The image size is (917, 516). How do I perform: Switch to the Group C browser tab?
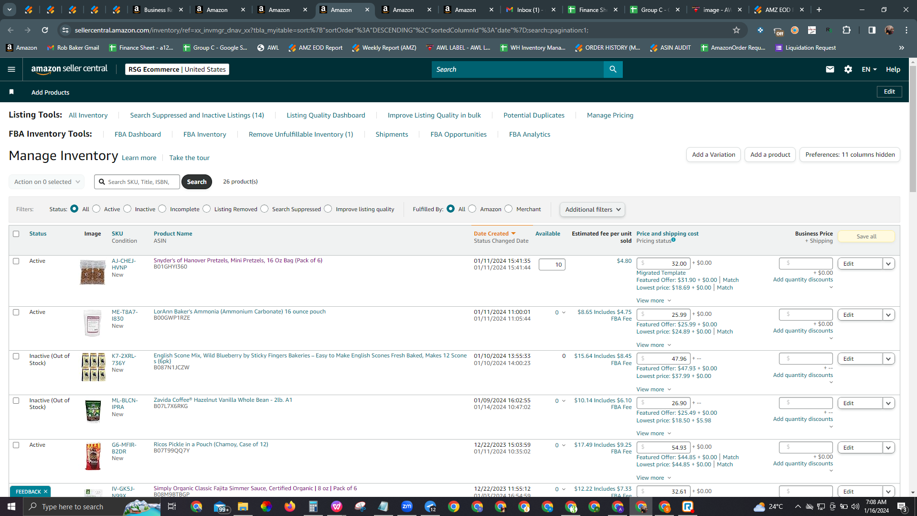tap(655, 10)
